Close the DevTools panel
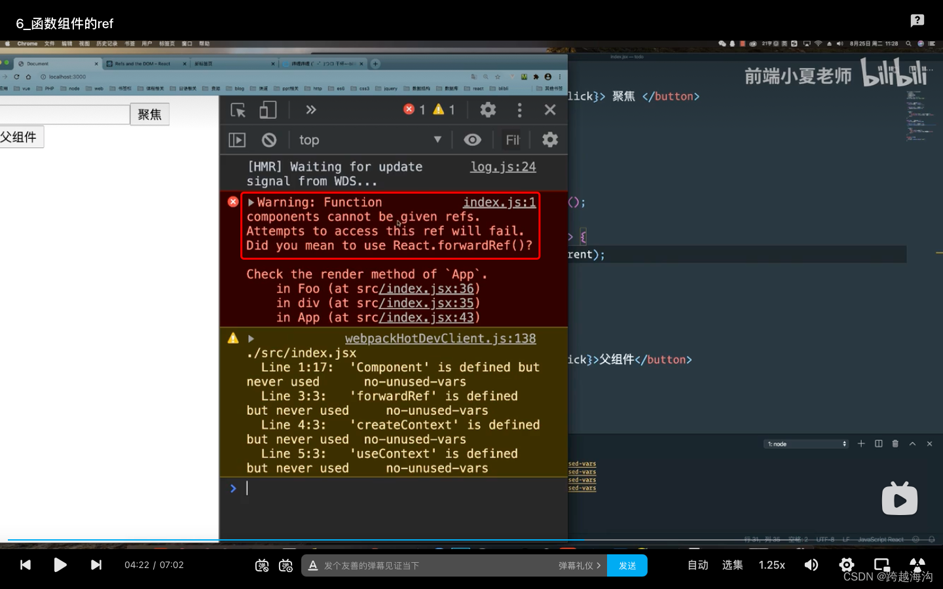Image resolution: width=943 pixels, height=589 pixels. point(550,110)
